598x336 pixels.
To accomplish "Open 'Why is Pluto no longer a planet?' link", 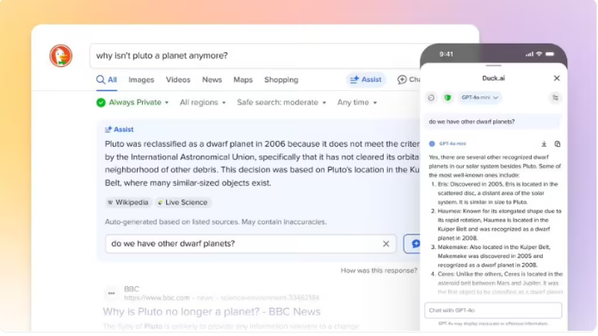I will (212, 312).
